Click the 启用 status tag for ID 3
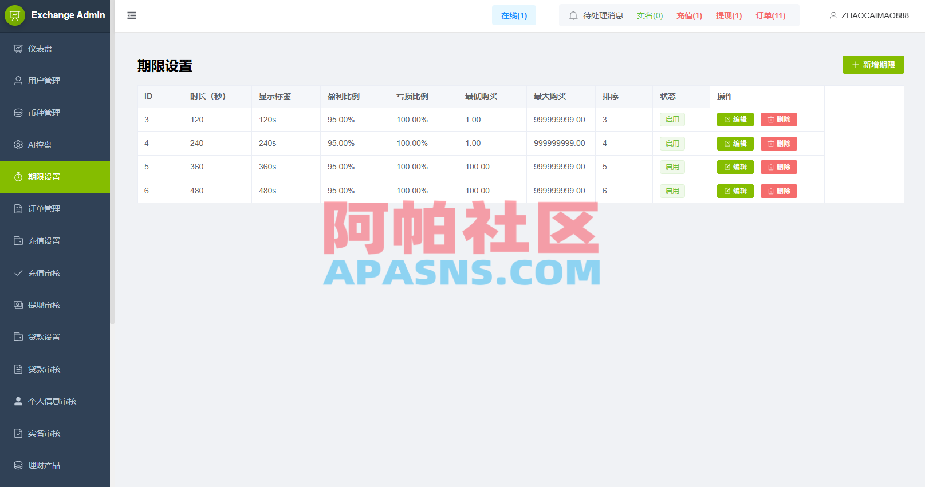This screenshot has width=925, height=487. click(672, 120)
